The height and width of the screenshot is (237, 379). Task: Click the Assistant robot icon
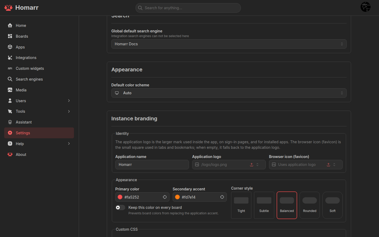click(10, 122)
